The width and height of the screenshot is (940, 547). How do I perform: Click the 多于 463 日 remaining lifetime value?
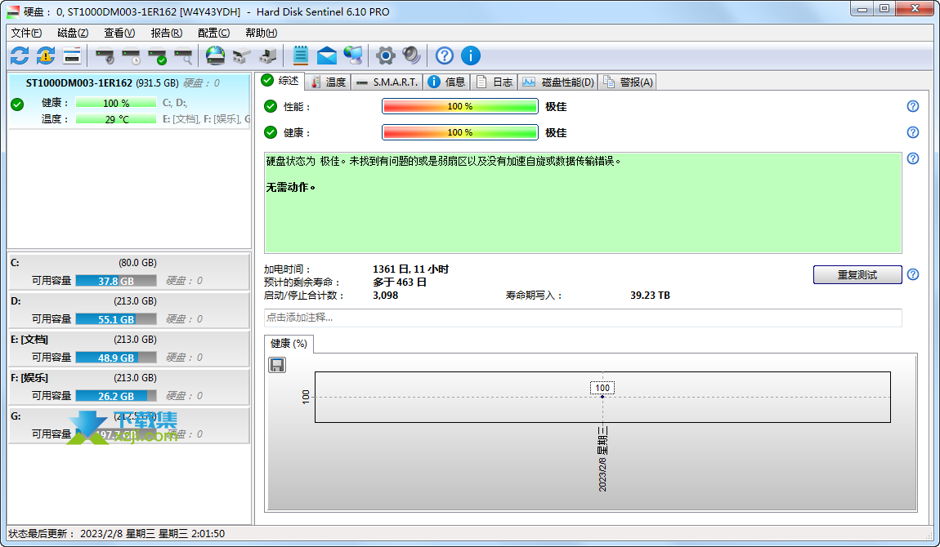tap(399, 282)
